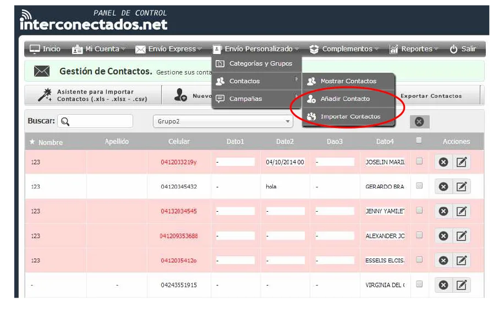Edit the ESSELIS ELOIS contact
Viewport: 504px width, 312px height.
tap(462, 261)
